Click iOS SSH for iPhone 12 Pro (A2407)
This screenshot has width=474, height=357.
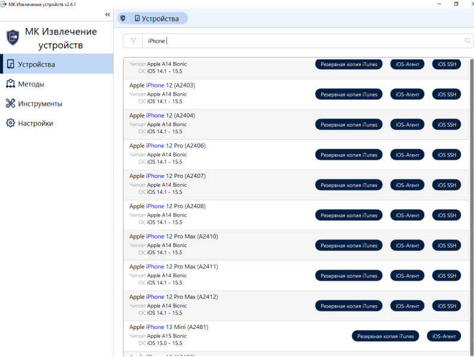click(447, 185)
